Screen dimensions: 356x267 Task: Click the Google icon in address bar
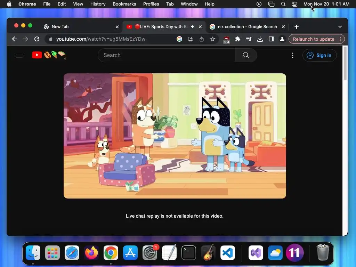point(179,39)
